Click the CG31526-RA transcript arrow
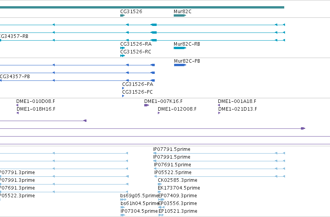Image resolution: width=330 pixels, height=217 pixels. [x=123, y=48]
